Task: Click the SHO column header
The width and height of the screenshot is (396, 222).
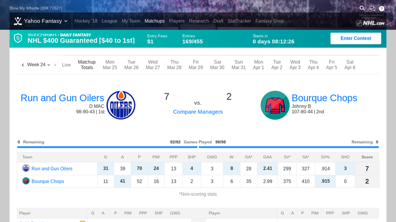Action: (x=345, y=157)
